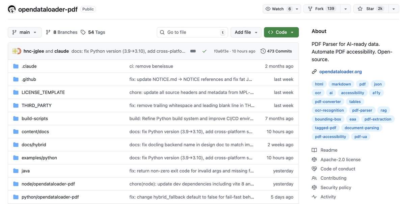Click the folder icon for build-scripts
This screenshot has width=405, height=204.
(x=16, y=119)
